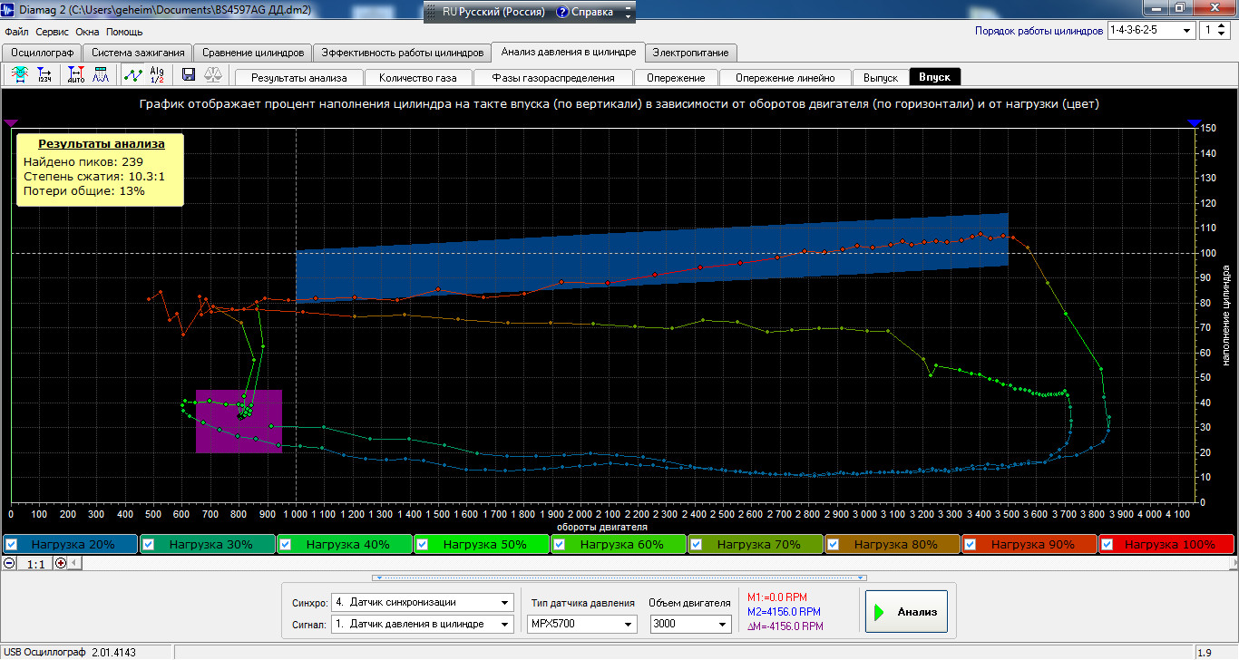
Task: Toggle the Нагрузка 60% checkbox
Action: tap(560, 545)
